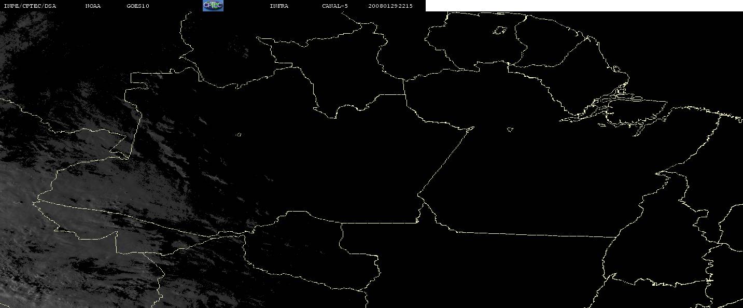Click the "200801292215" timestamp text
Screen dimensions: 743x308
(x=390, y=6)
